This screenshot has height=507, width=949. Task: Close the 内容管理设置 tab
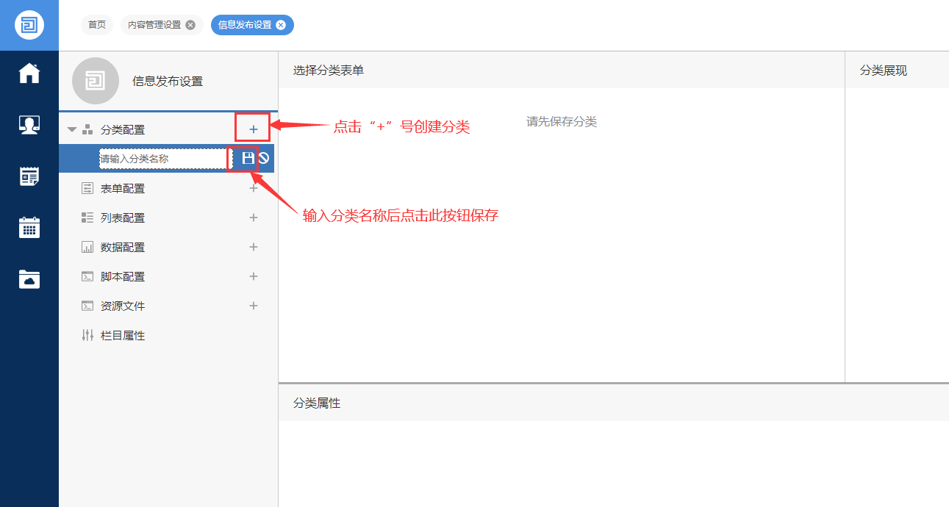pyautogui.click(x=189, y=24)
